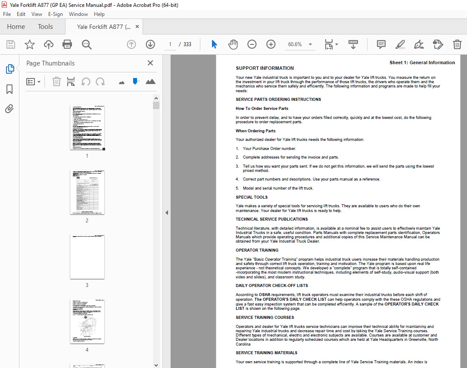Add document to starred files
The height and width of the screenshot is (368, 467).
[29, 44]
